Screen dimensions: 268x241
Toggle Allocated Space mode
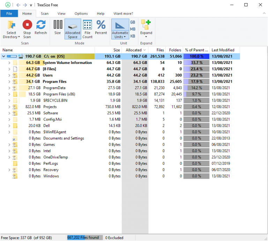click(73, 25)
